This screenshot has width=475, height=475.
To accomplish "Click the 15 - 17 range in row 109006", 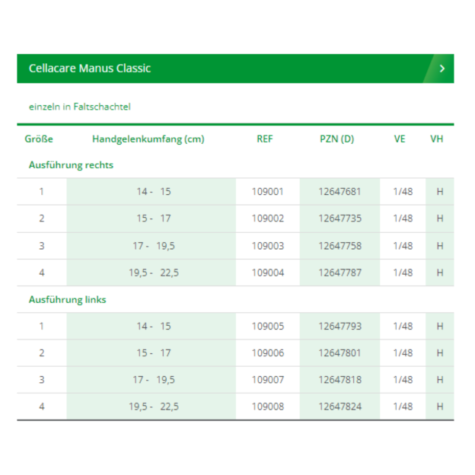I will 154,353.
